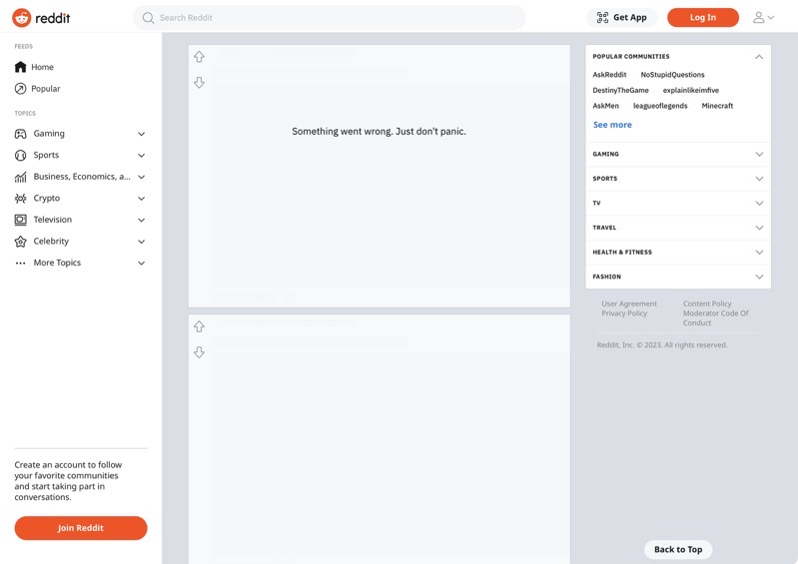Collapse the Popular Communities section
The image size is (798, 564).
[x=759, y=57]
